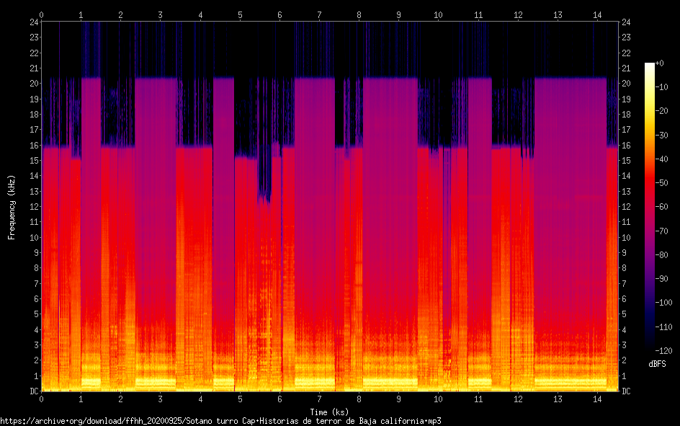Select the 'Time (ks)' axis label

click(329, 412)
